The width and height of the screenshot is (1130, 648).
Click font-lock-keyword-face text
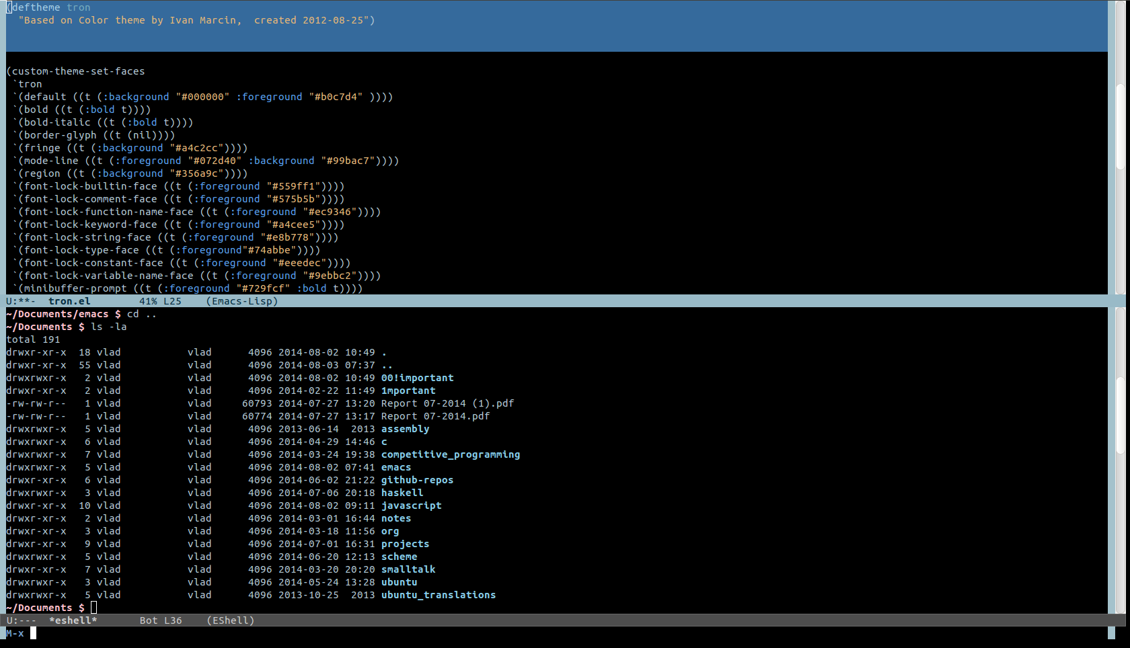(x=91, y=225)
